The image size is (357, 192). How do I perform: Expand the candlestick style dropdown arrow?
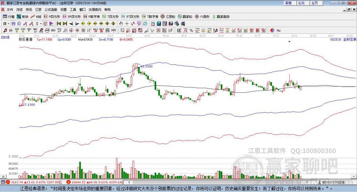pyautogui.click(x=41, y=24)
